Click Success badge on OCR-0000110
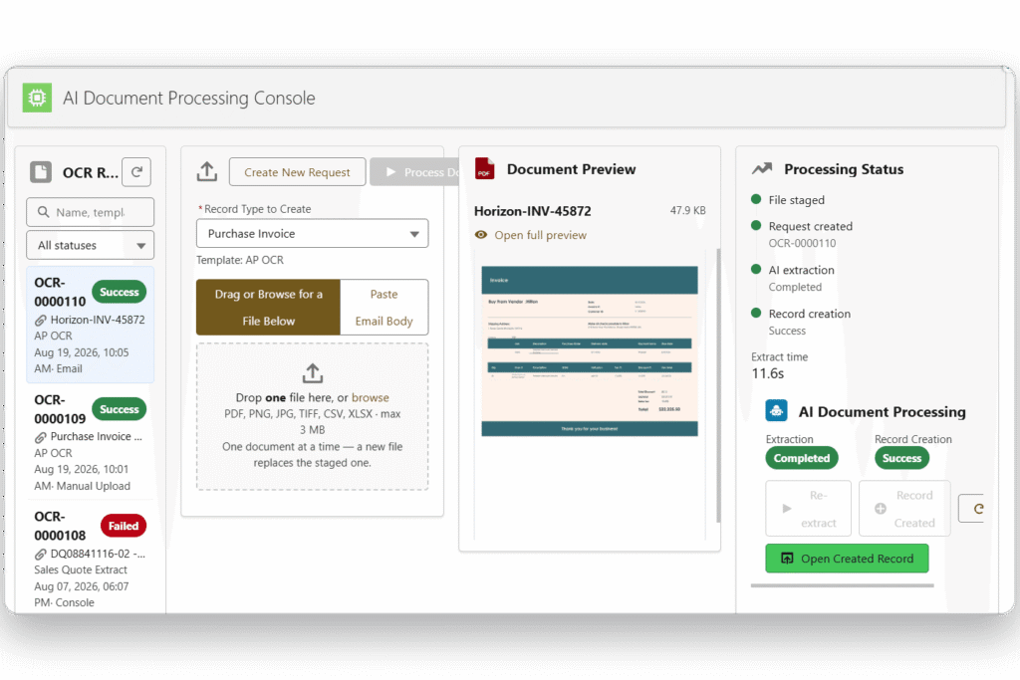The width and height of the screenshot is (1020, 680). [120, 292]
